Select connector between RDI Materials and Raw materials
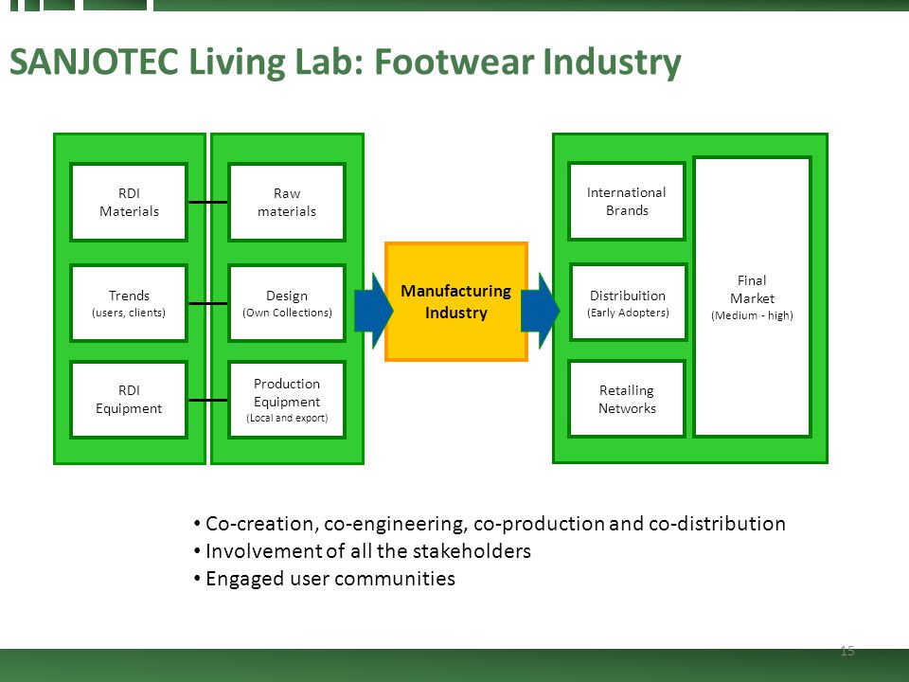This screenshot has height=682, width=909. 208,202
